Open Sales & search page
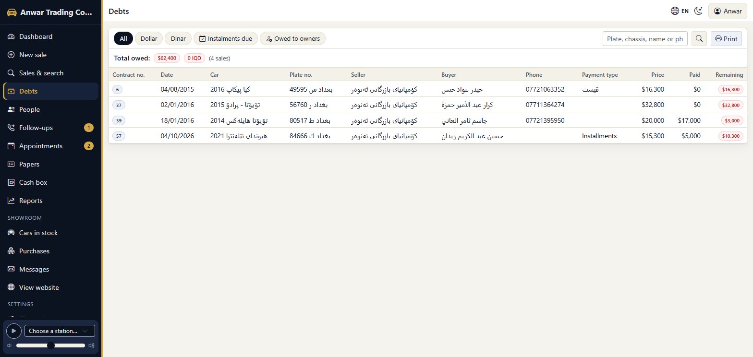The height and width of the screenshot is (357, 753). pos(51,73)
